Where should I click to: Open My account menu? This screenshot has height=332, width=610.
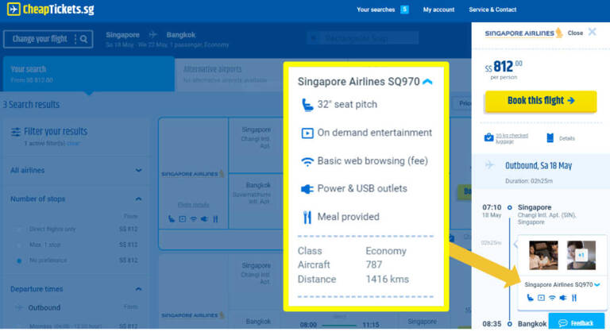pyautogui.click(x=438, y=10)
